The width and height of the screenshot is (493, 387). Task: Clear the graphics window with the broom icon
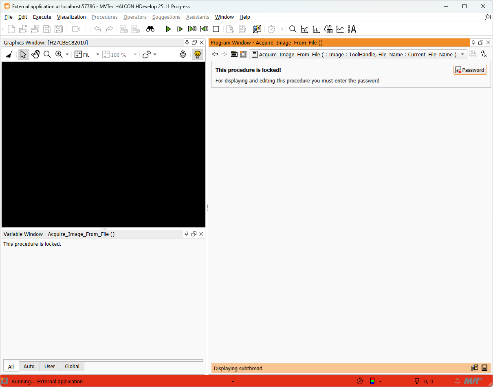(9, 55)
